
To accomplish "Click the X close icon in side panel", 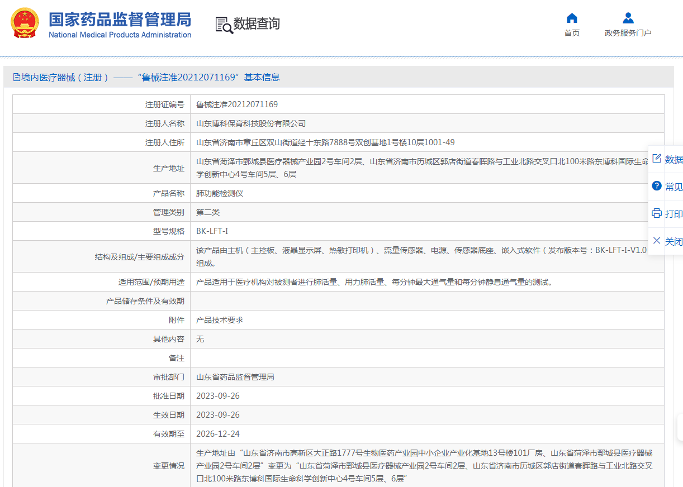I will click(x=657, y=241).
